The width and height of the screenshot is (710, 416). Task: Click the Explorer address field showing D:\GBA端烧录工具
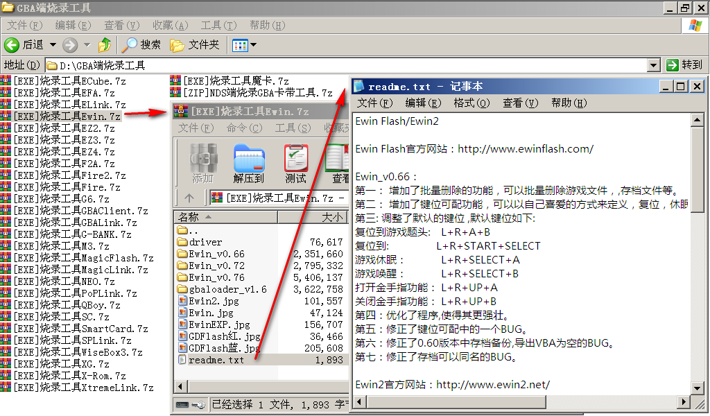(x=347, y=65)
